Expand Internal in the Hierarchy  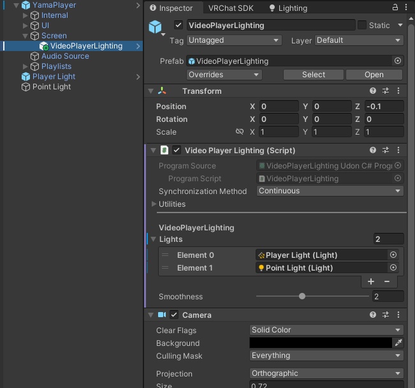(25, 15)
